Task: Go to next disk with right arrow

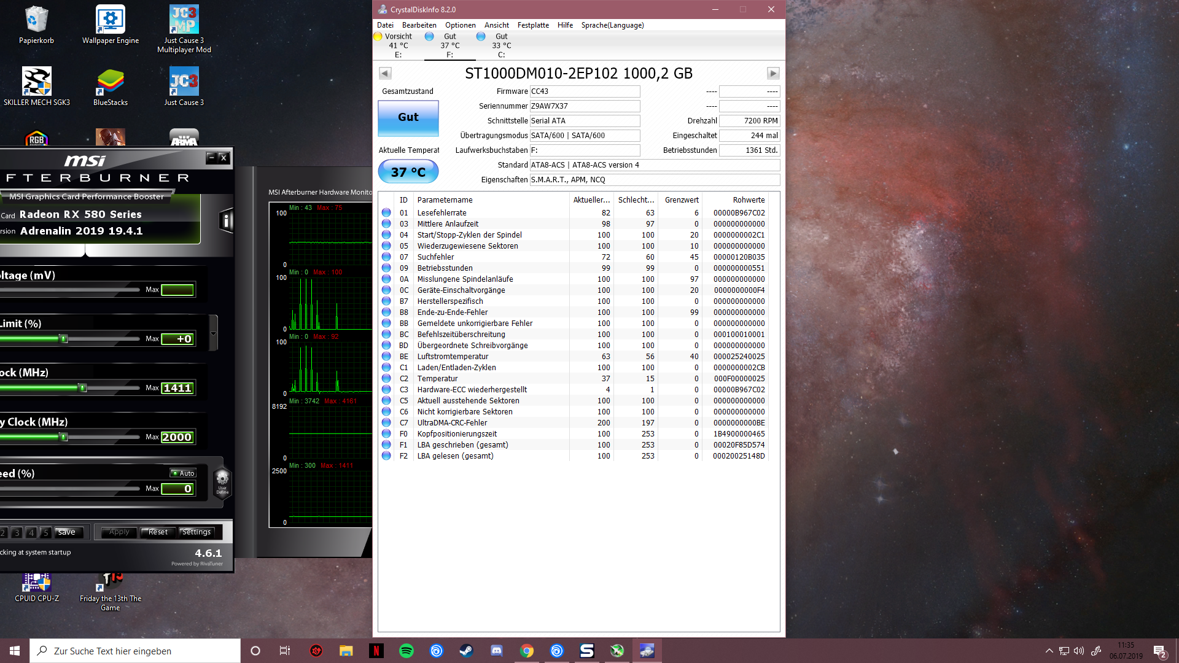Action: pos(773,74)
